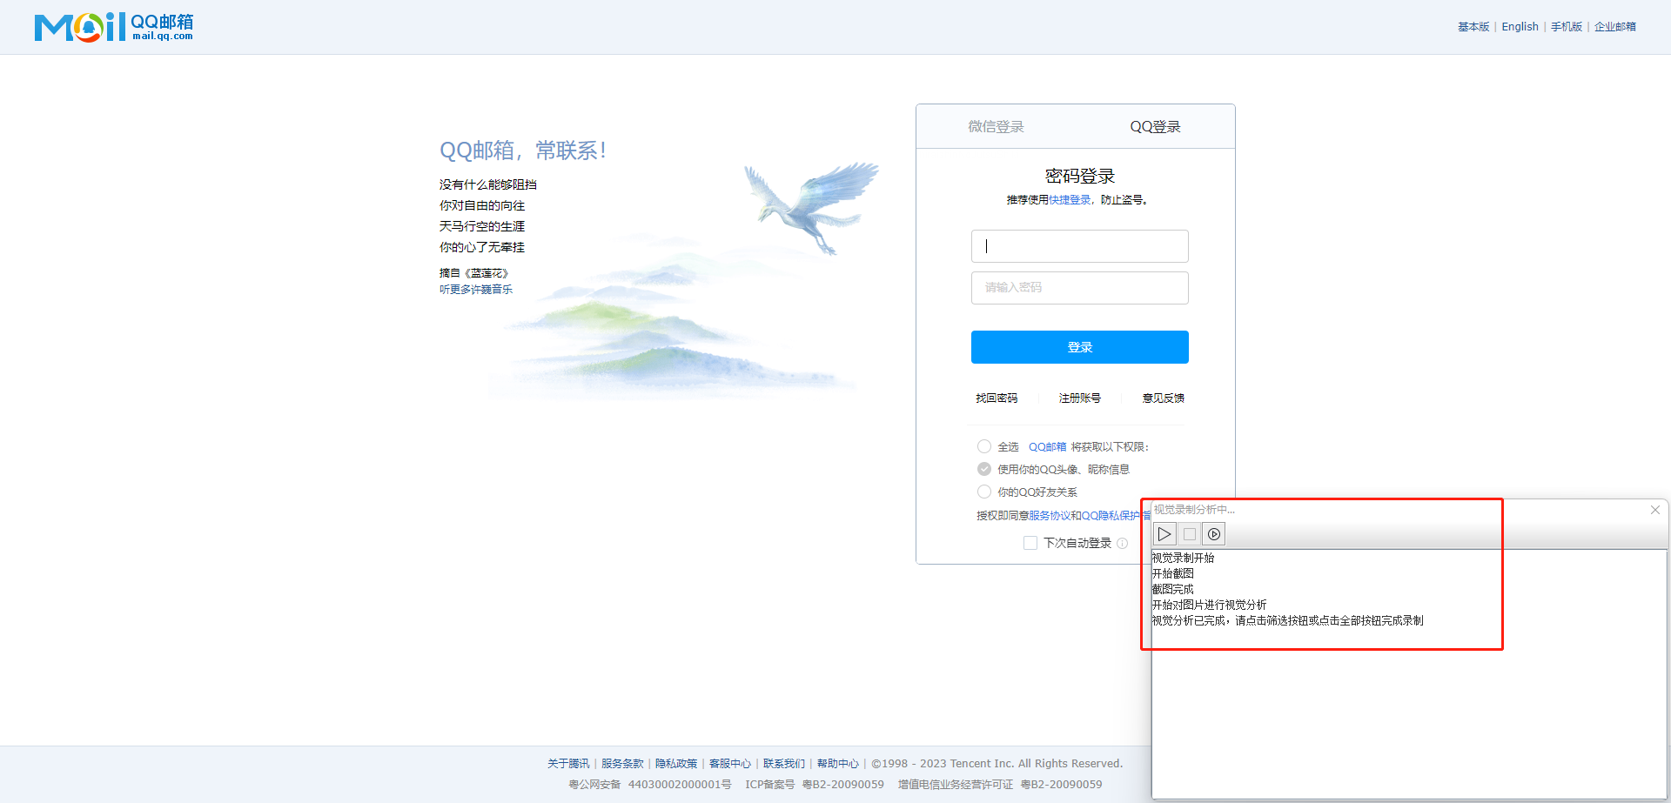Click the stop square in recording panel
The height and width of the screenshot is (803, 1671).
[x=1189, y=534]
